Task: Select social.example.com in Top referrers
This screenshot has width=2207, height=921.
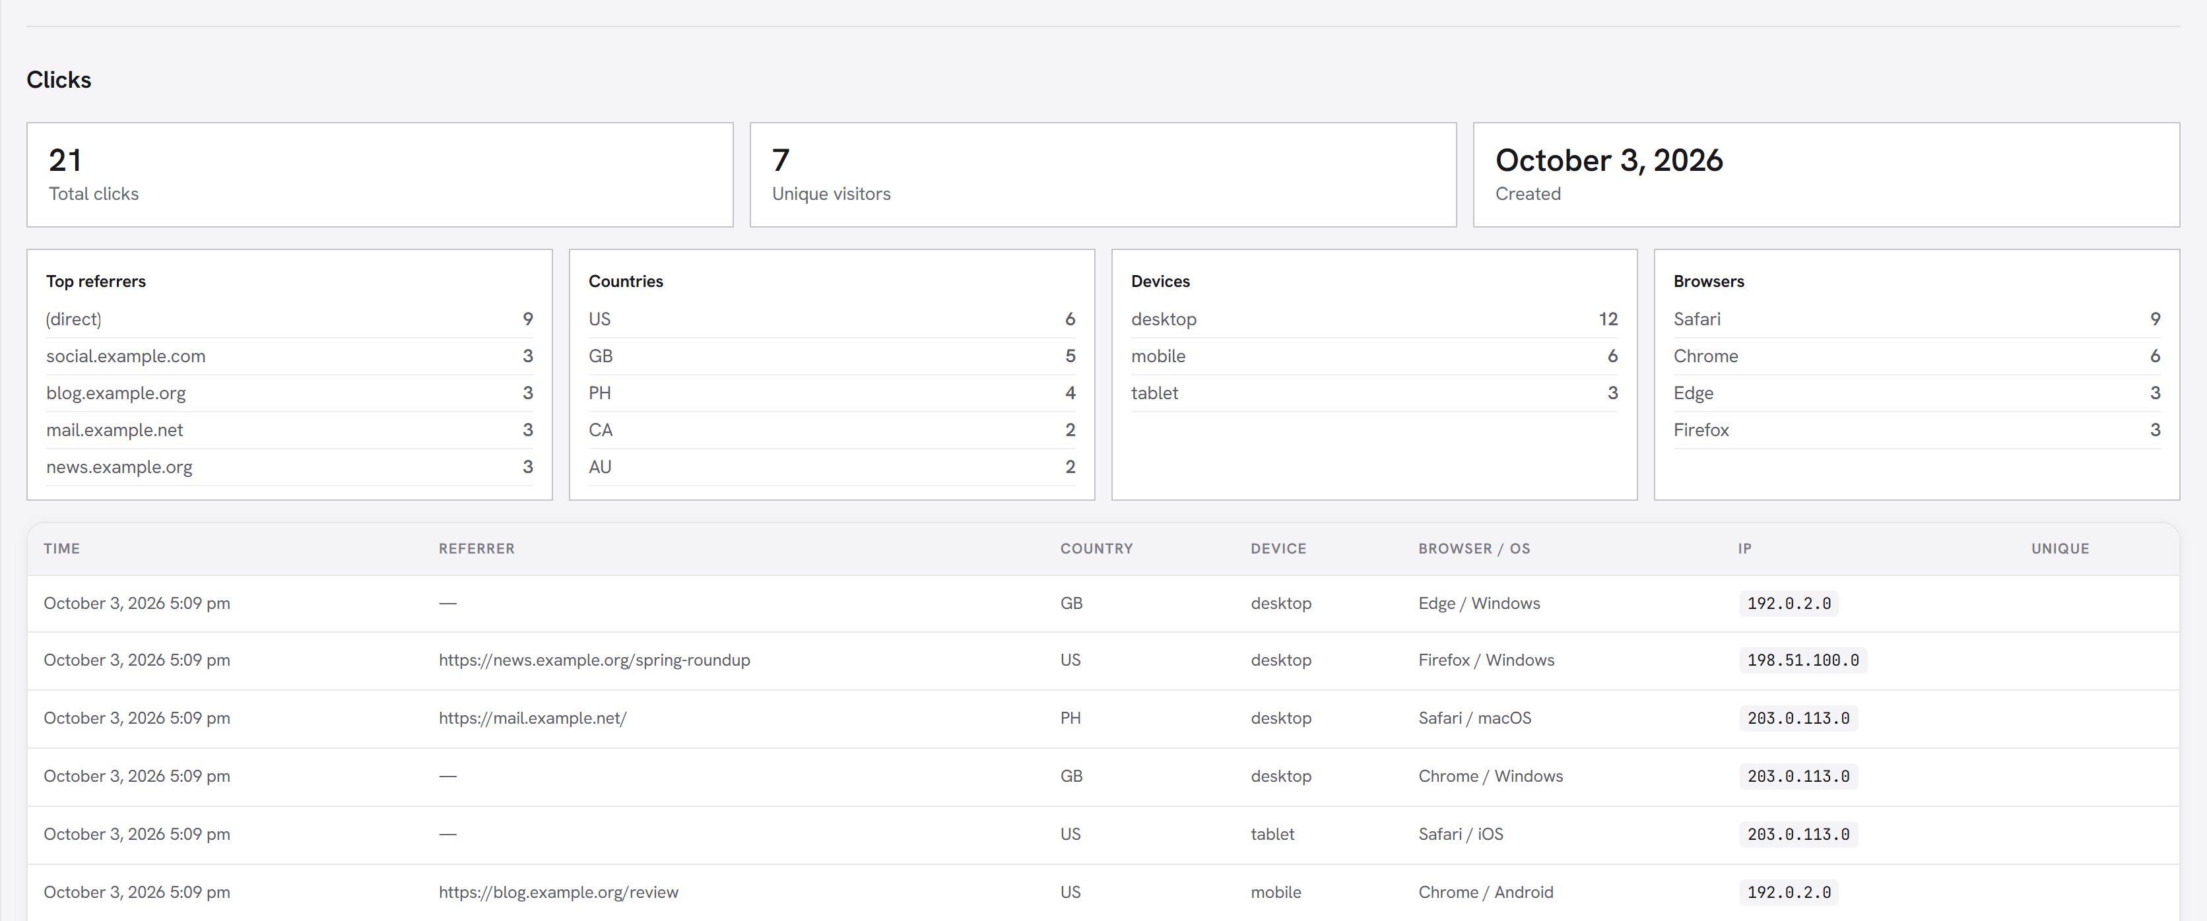Action: coord(290,356)
